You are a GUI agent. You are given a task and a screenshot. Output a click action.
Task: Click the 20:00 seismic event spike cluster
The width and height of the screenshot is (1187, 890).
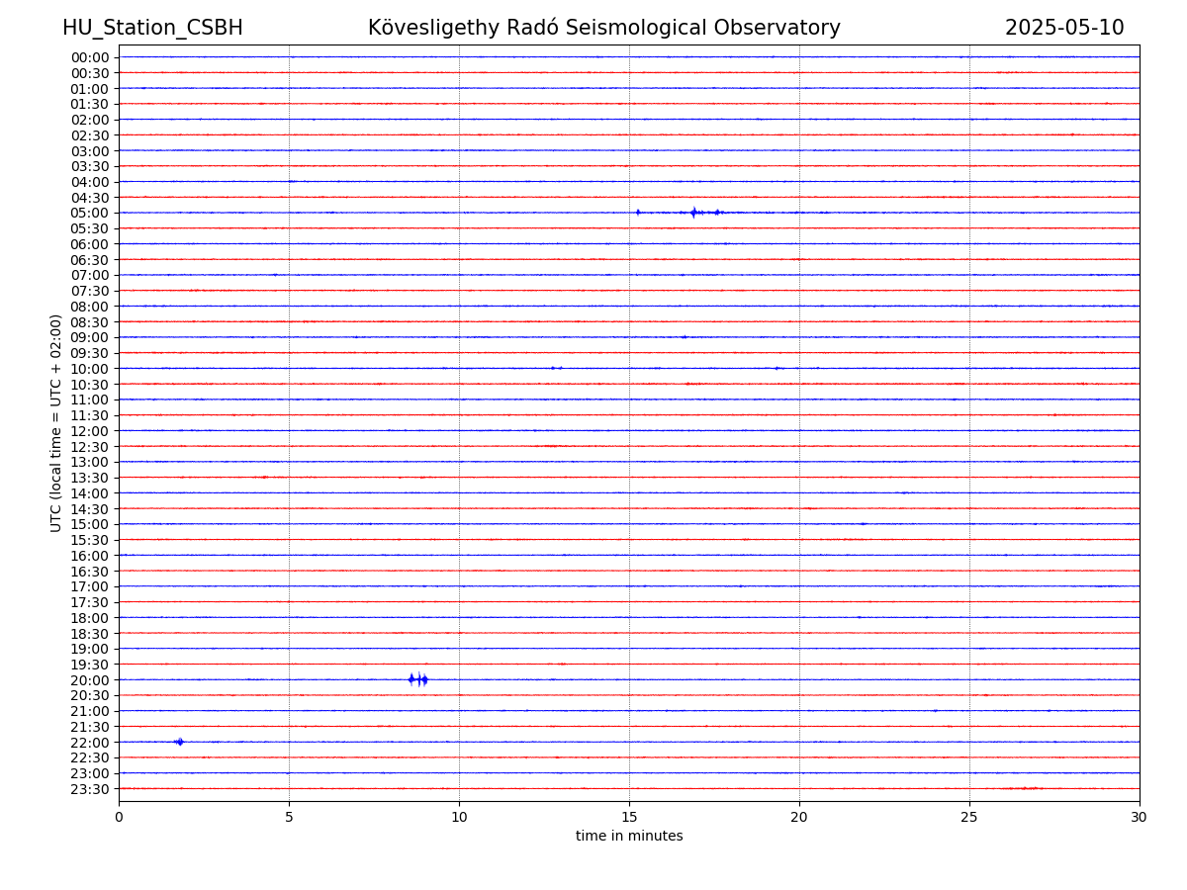coord(418,679)
